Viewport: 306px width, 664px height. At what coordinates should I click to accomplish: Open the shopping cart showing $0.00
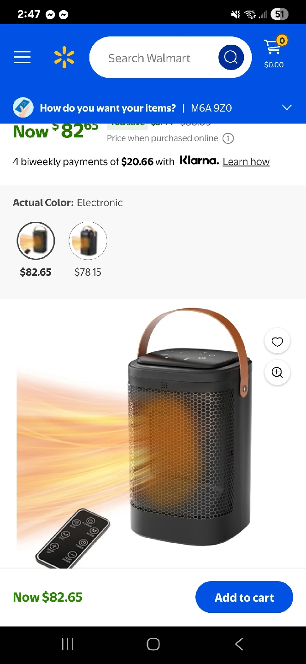point(274,53)
